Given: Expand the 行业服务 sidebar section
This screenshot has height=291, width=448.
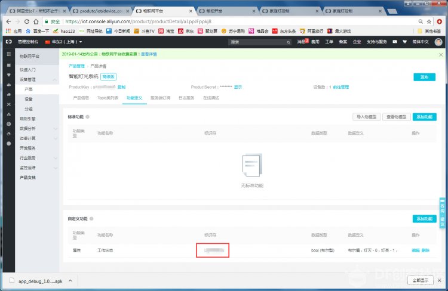Looking at the screenshot, I should [x=56, y=158].
